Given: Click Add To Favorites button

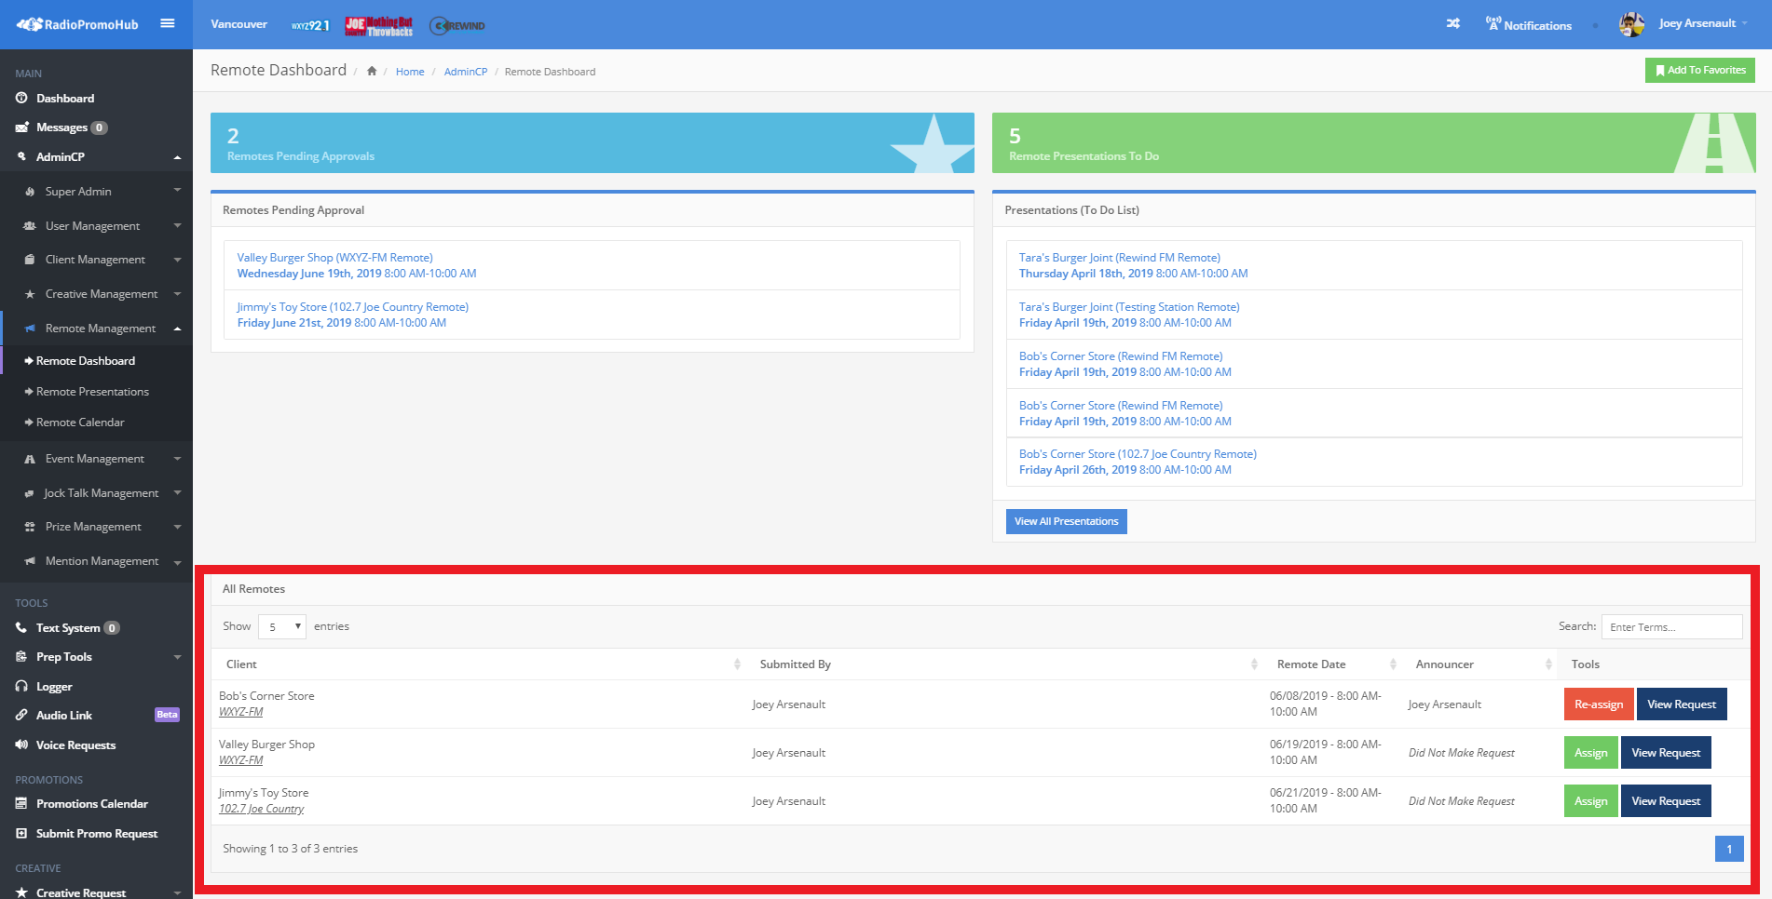Looking at the screenshot, I should point(1699,71).
